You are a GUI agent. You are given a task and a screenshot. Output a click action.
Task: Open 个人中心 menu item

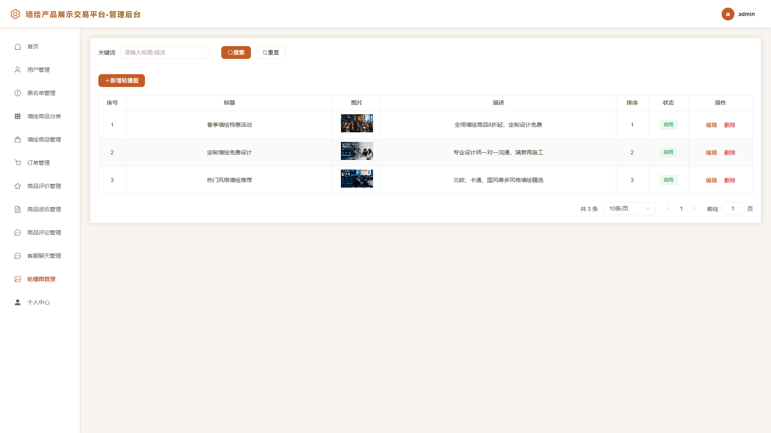[40, 302]
